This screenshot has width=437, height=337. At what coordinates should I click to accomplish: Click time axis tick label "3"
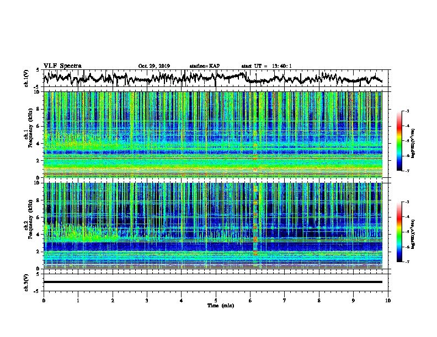tap(147, 301)
